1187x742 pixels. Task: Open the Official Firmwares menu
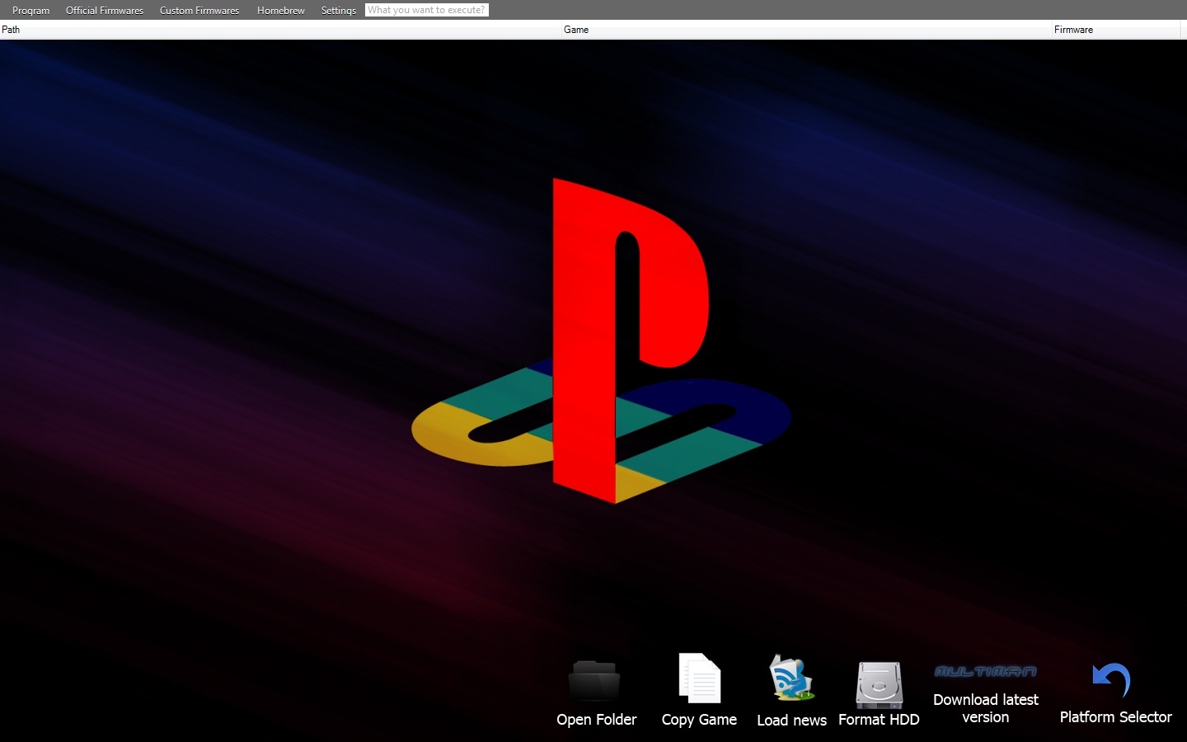[x=105, y=10]
